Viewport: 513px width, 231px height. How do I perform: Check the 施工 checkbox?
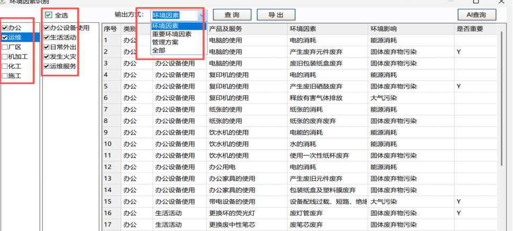(5, 76)
